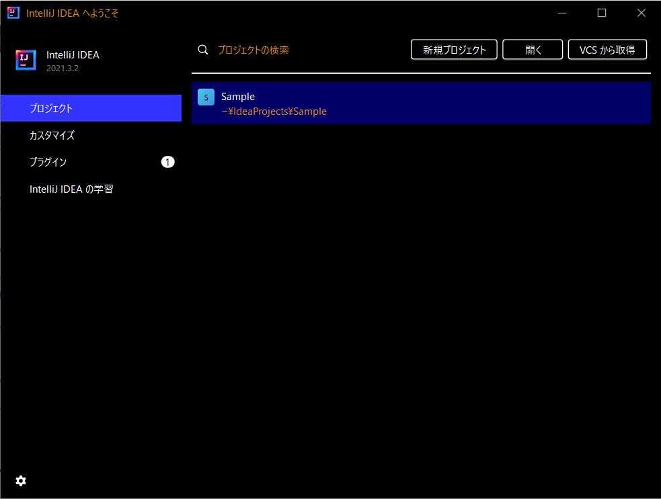Maximize the welcome window
Screen dimensions: 661x499
tap(602, 13)
